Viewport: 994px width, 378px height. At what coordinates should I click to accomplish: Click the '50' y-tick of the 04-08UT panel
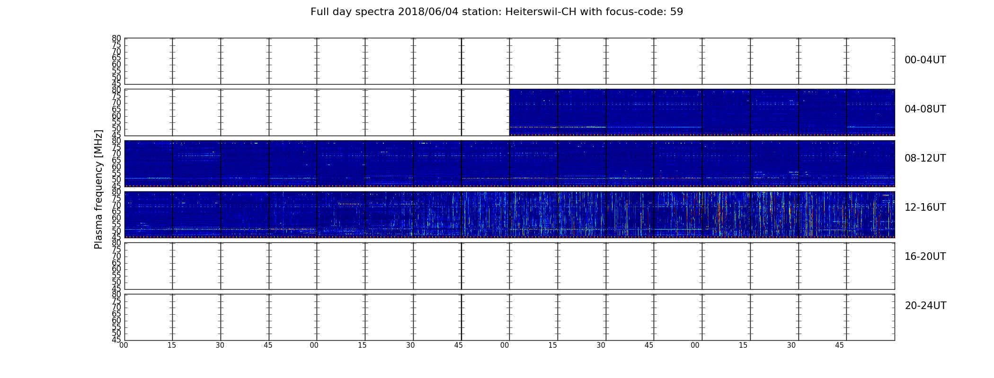coord(116,129)
